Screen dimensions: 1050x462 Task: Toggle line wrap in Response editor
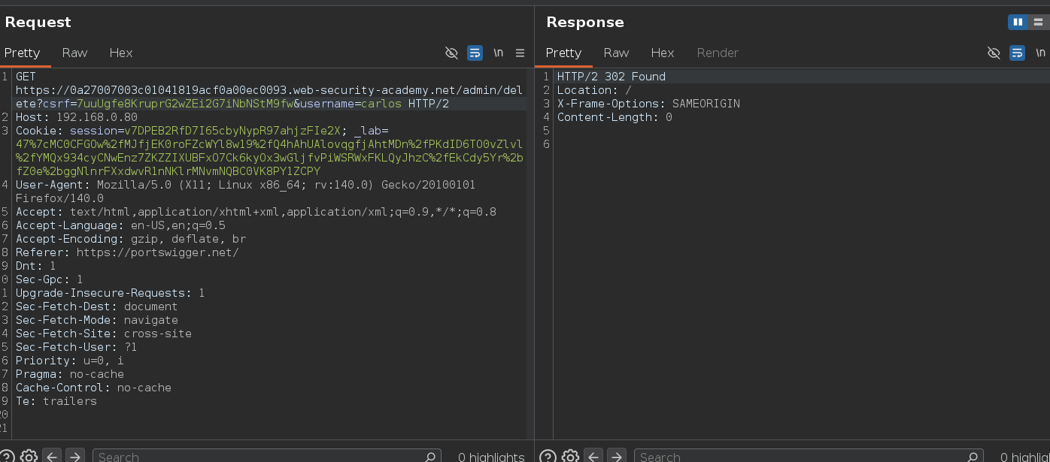(x=1017, y=53)
